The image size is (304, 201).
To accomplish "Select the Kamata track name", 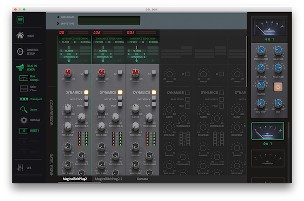I will 142,179.
